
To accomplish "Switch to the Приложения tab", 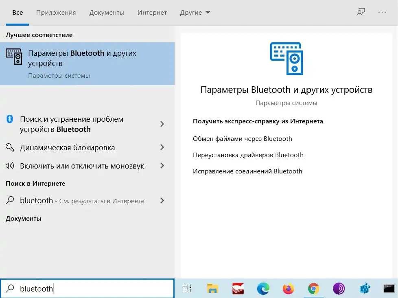I will pyautogui.click(x=56, y=13).
